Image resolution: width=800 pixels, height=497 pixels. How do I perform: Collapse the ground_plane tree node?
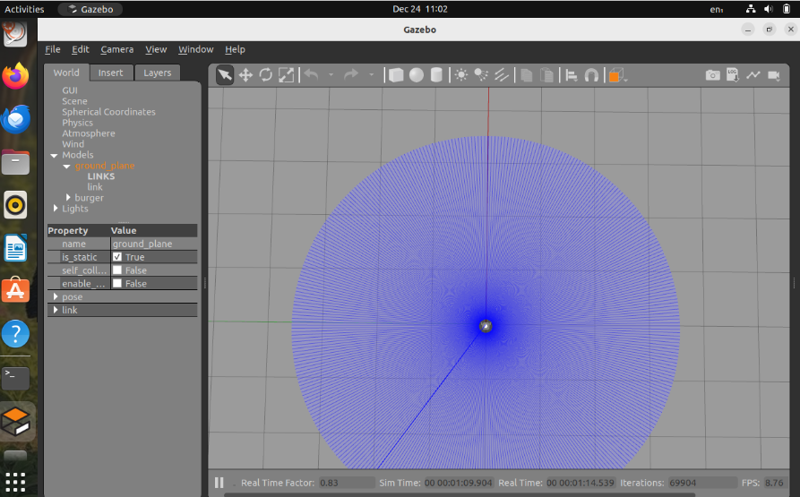pyautogui.click(x=66, y=167)
